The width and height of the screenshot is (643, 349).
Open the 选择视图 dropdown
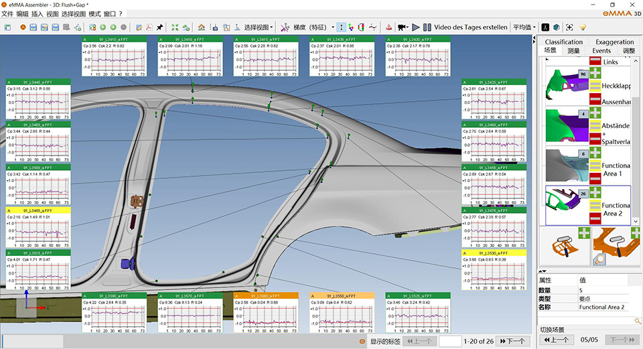[x=258, y=27]
